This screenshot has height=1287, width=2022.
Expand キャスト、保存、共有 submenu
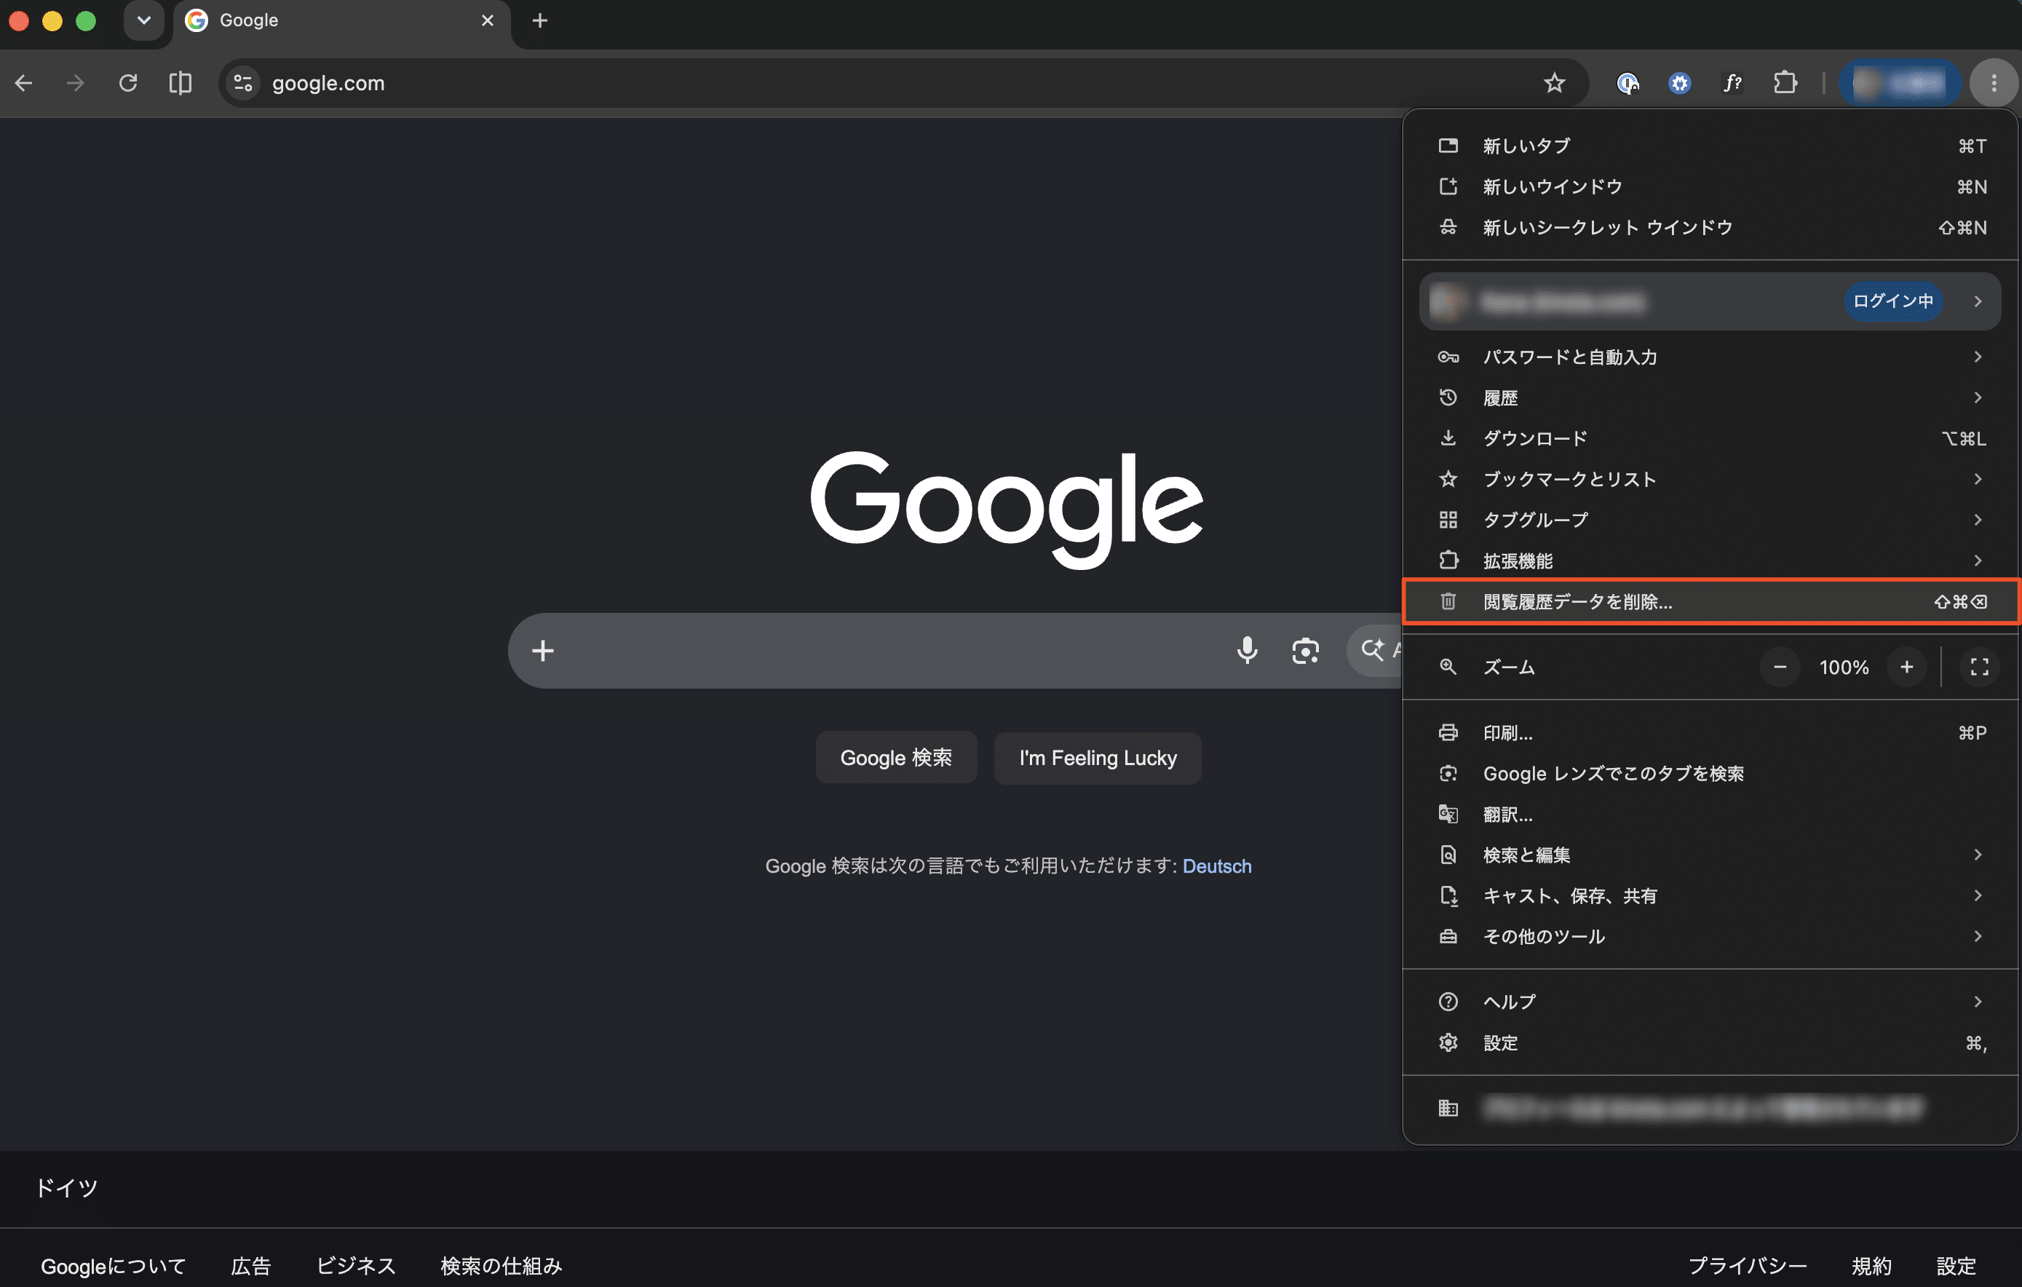1710,896
